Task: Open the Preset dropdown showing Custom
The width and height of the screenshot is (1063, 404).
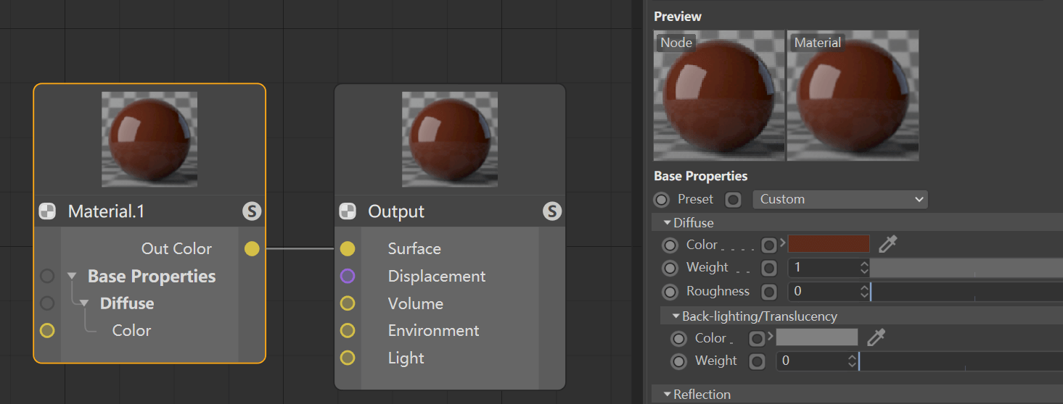Action: pyautogui.click(x=840, y=199)
